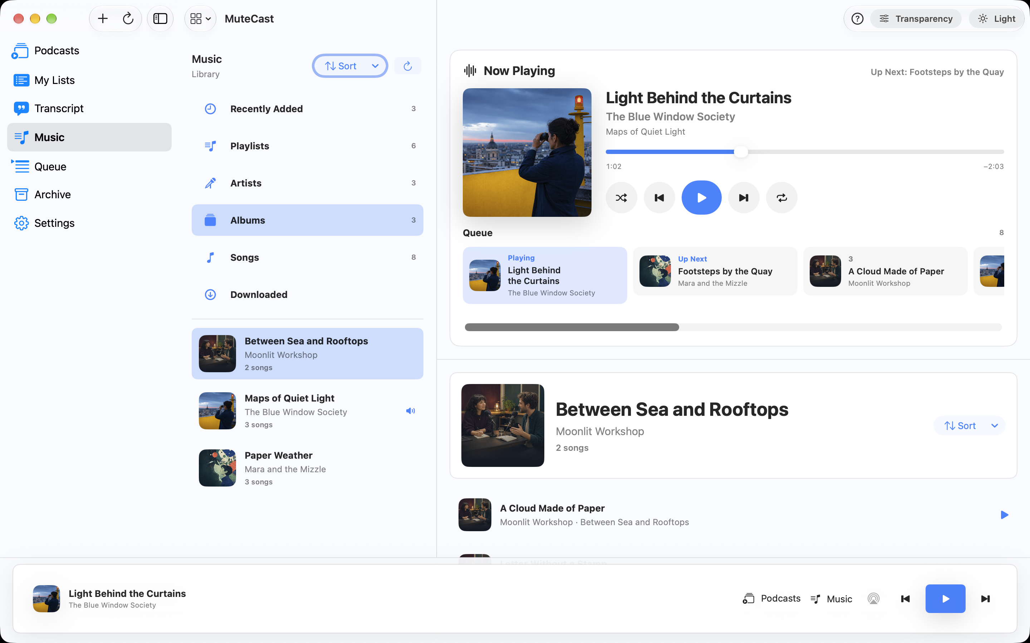Select Recently Added category

tap(307, 109)
